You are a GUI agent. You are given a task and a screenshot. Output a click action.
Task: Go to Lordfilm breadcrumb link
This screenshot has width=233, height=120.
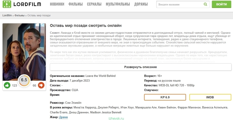(x=7, y=15)
